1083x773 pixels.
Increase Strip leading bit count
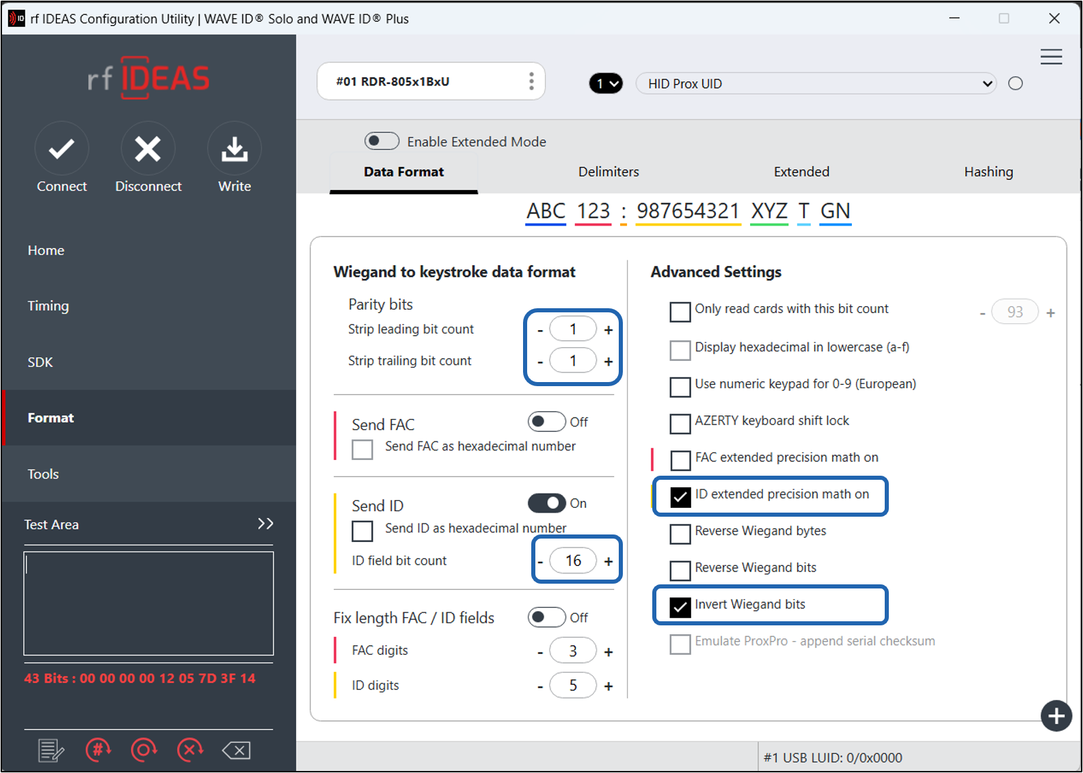click(x=608, y=330)
